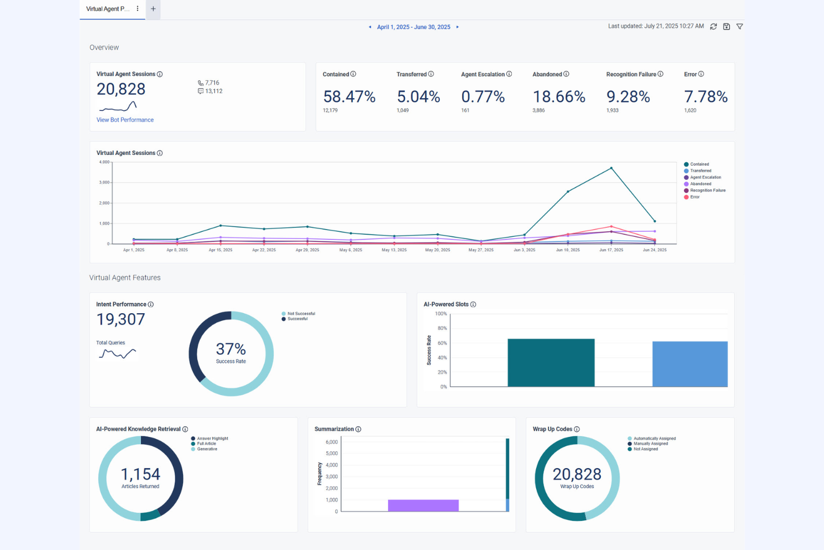Viewport: 824px width, 550px height.
Task: Toggle Generative legend entry
Action: coord(204,449)
